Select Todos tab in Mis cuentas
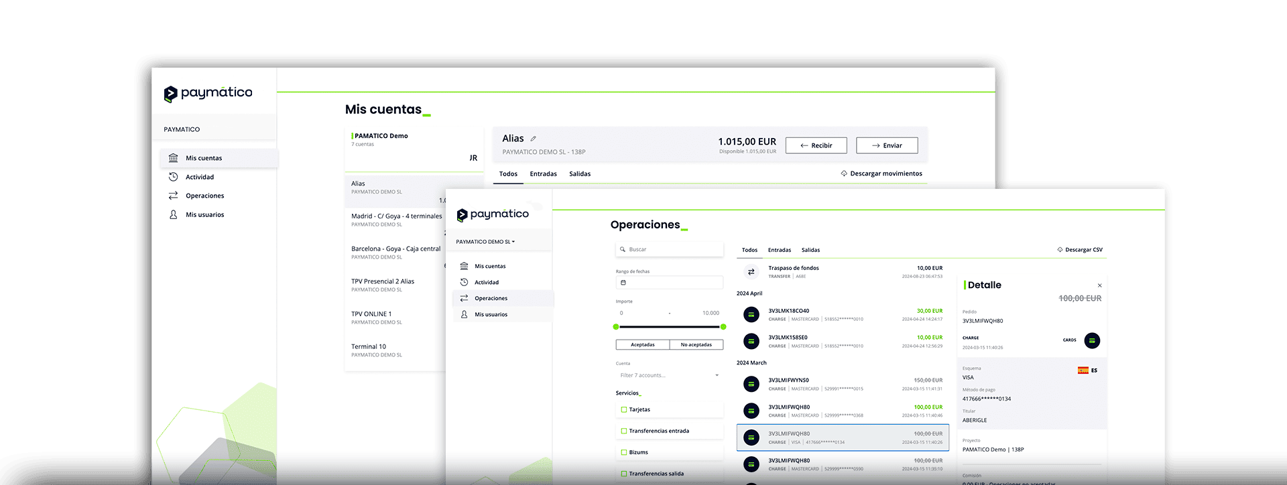This screenshot has height=485, width=1287. (x=508, y=174)
